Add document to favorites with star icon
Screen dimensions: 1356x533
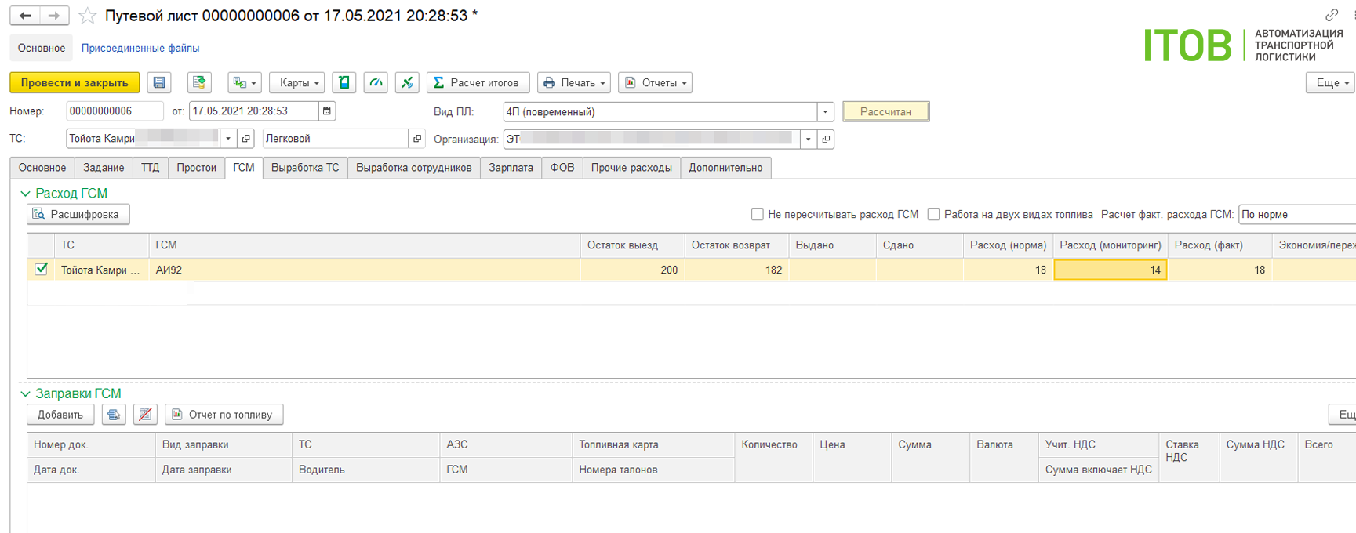point(88,16)
